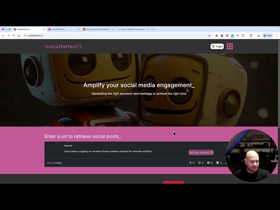Click the page vertical scrollbar
The image size is (280, 210).
[x=279, y=84]
